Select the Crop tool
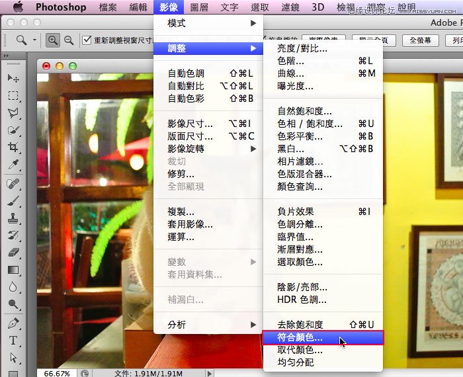Image resolution: width=463 pixels, height=377 pixels. (x=13, y=147)
